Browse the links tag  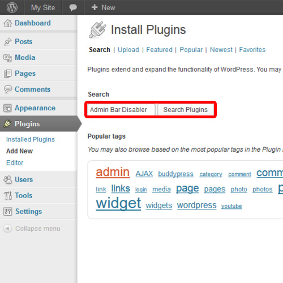[x=121, y=188]
